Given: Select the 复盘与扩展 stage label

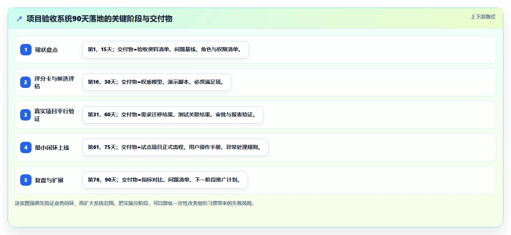Looking at the screenshot, I should pos(49,180).
